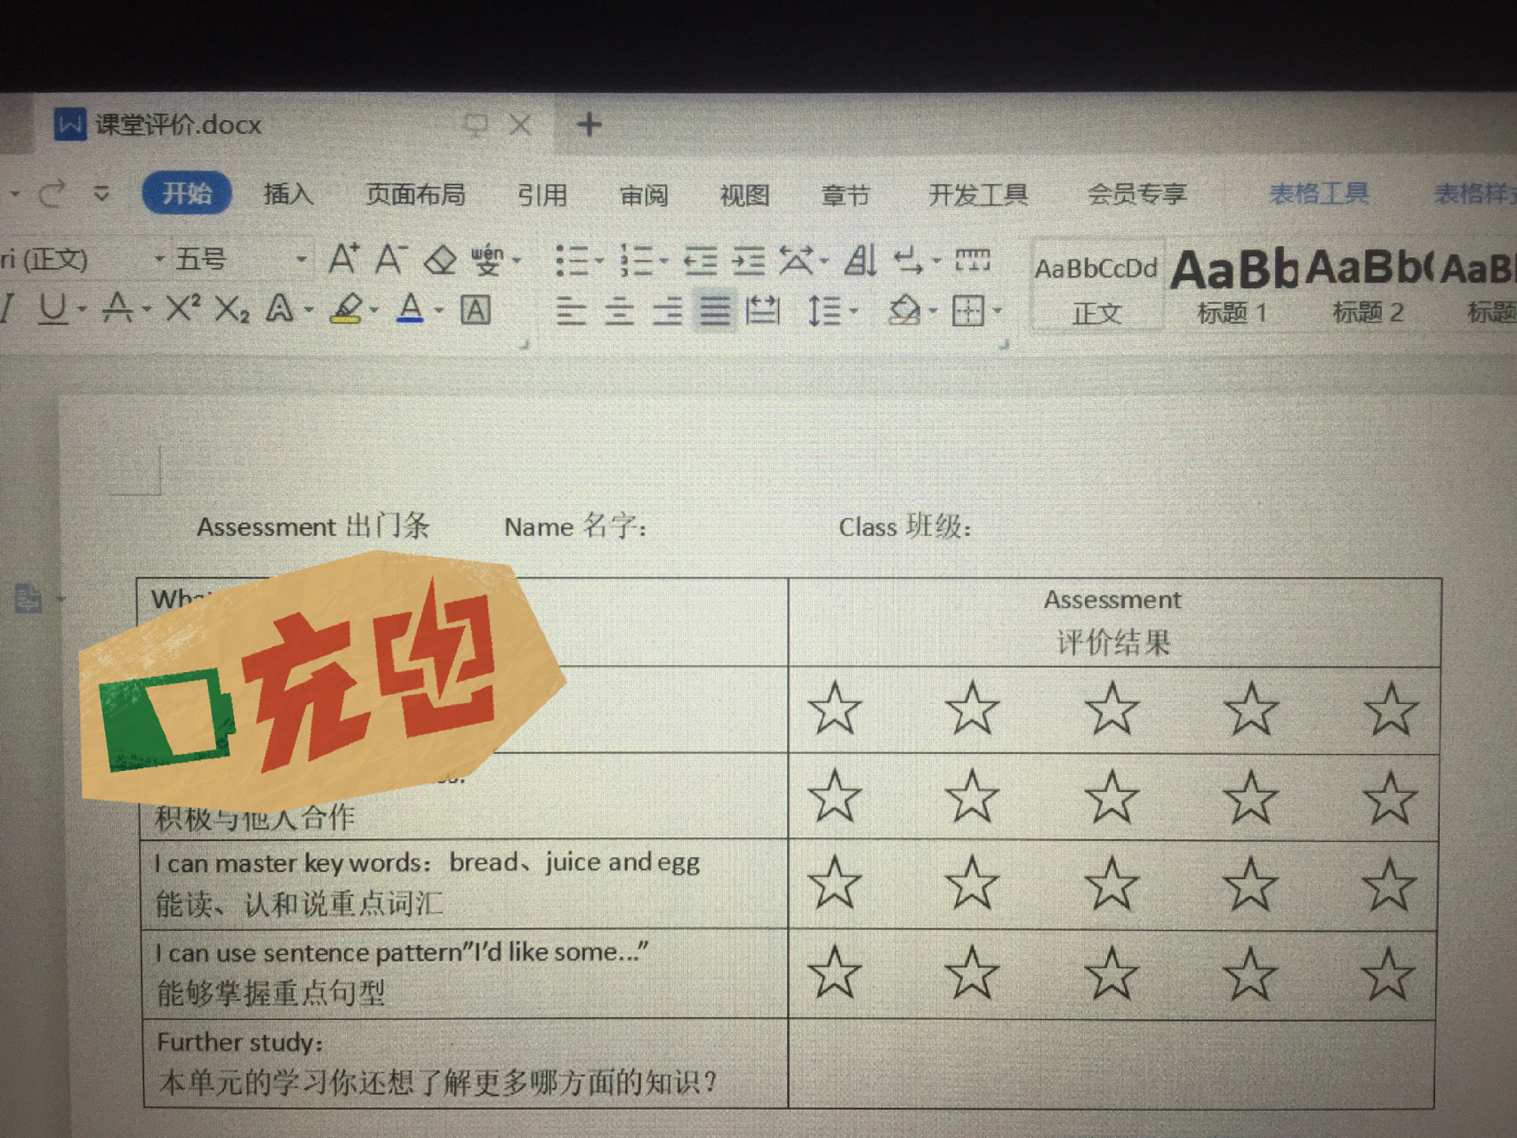Viewport: 1517px width, 1138px height.
Task: Toggle underline formatting
Action: click(53, 309)
